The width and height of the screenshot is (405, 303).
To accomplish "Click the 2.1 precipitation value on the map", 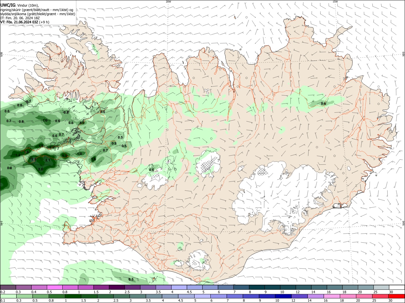I will 48,160.
